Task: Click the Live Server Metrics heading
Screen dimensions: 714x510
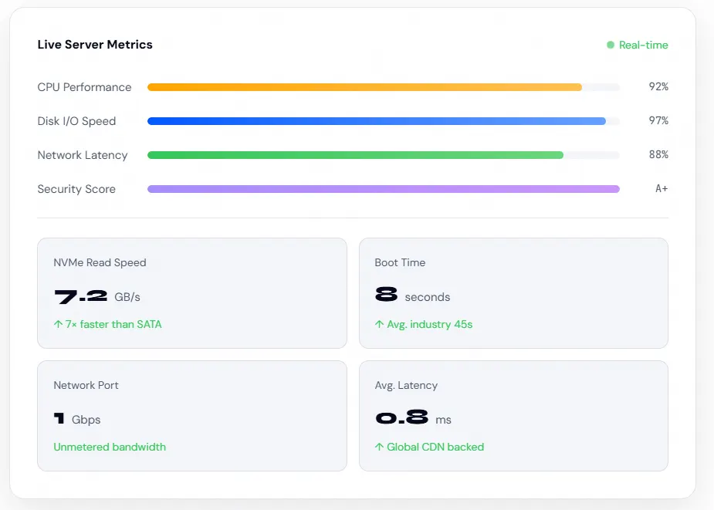Action: click(95, 45)
